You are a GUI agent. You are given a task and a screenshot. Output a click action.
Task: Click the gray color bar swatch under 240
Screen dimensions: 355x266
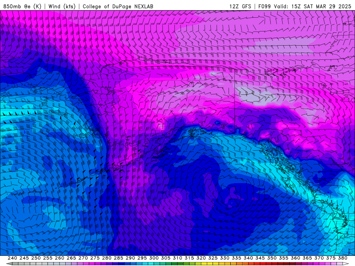coord(15,264)
